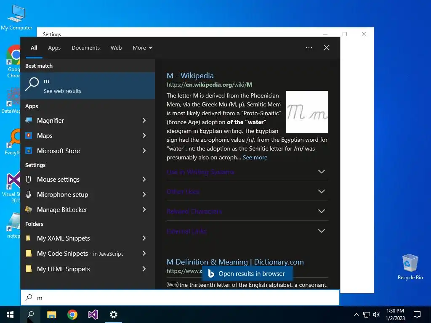This screenshot has width=431, height=323.
Task: Expand My XAML Snippets result arrow
Action: [144, 238]
